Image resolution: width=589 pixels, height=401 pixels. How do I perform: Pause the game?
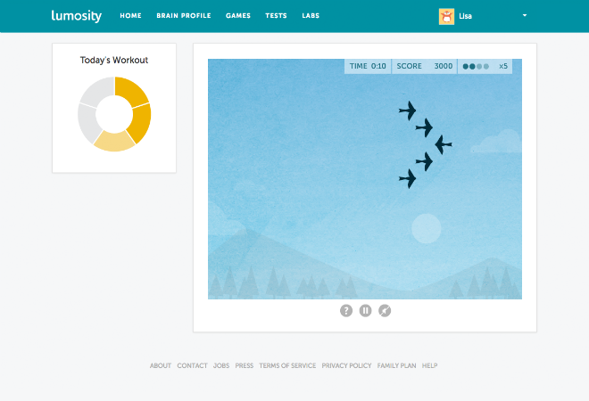[366, 310]
